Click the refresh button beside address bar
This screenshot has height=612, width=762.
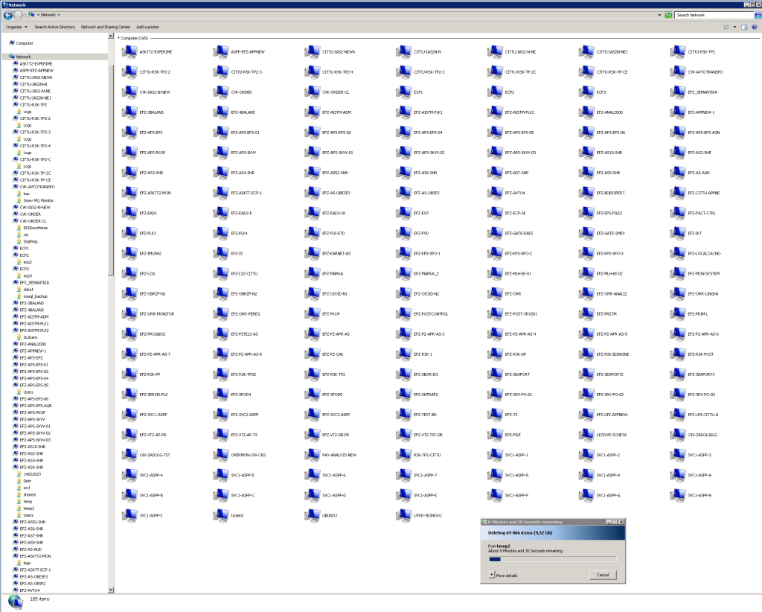coord(669,15)
